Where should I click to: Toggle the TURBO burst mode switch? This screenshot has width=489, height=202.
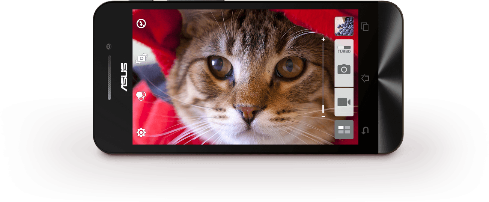pyautogui.click(x=344, y=49)
